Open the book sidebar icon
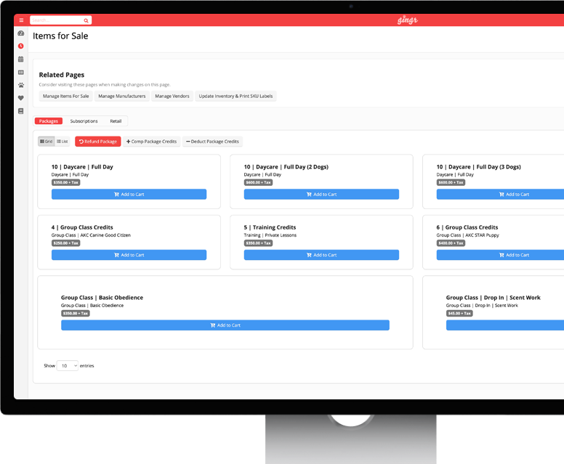The image size is (564, 464). point(21,111)
